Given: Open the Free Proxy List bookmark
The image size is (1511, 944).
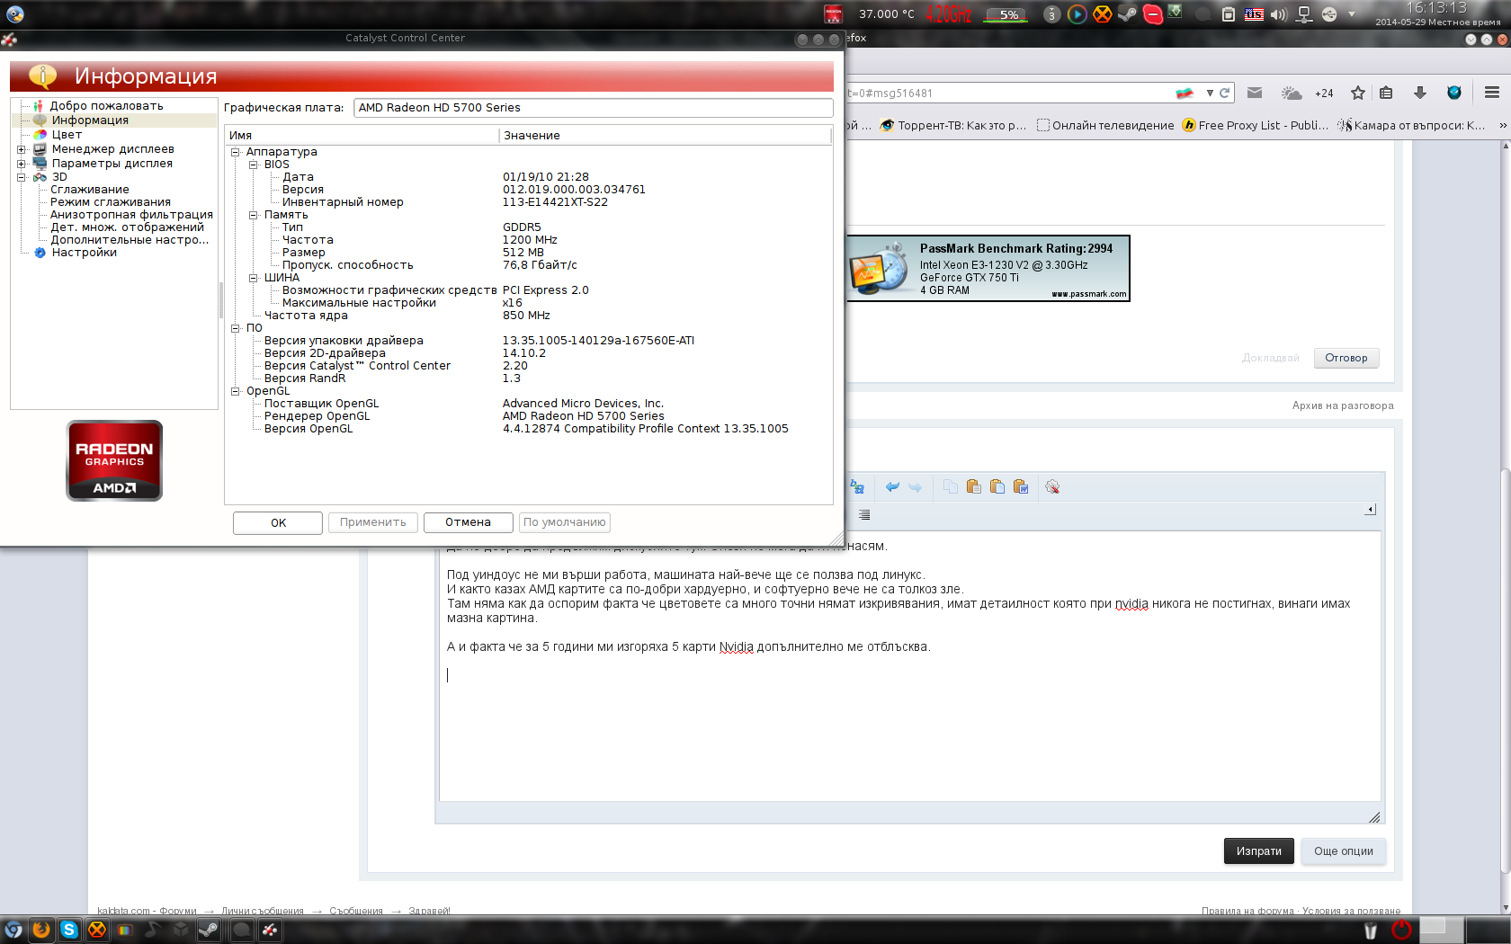Looking at the screenshot, I should (1256, 126).
